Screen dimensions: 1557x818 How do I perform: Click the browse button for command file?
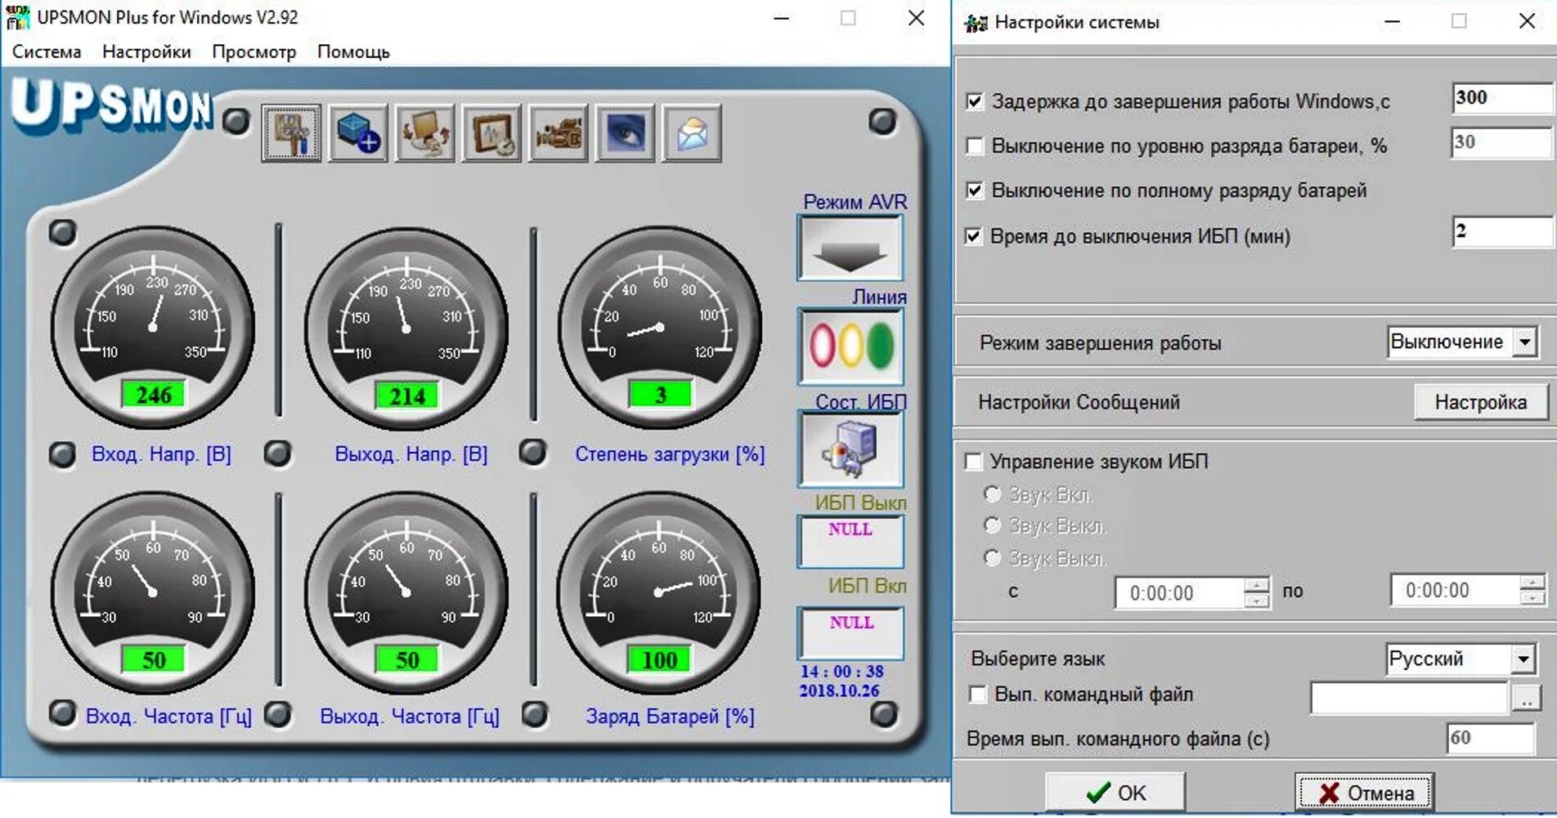click(1526, 698)
